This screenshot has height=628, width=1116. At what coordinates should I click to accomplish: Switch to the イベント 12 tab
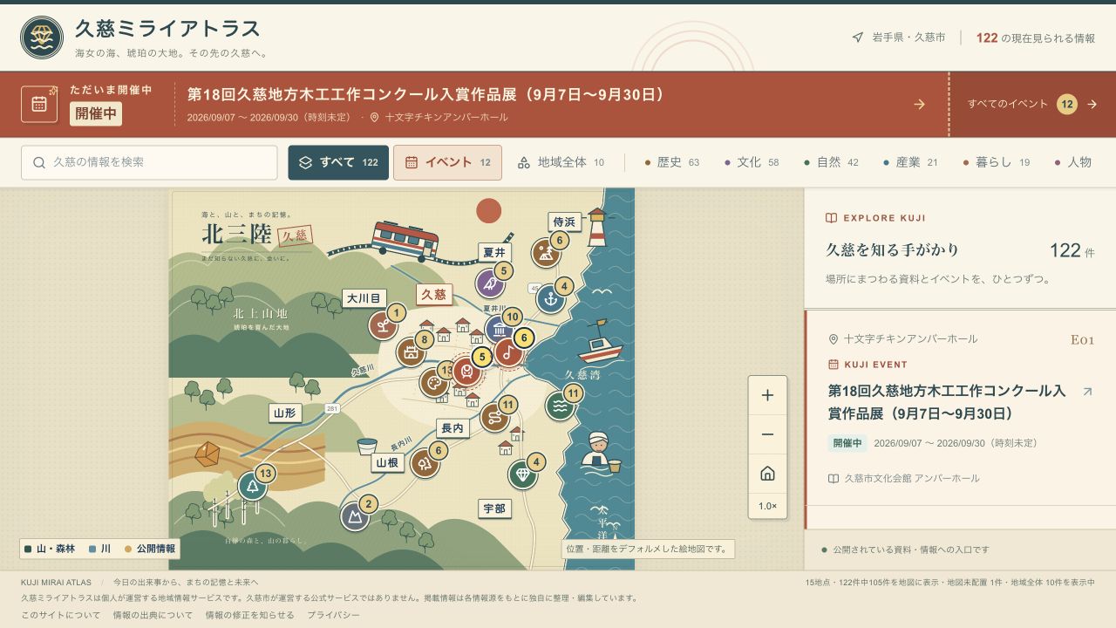(x=447, y=162)
